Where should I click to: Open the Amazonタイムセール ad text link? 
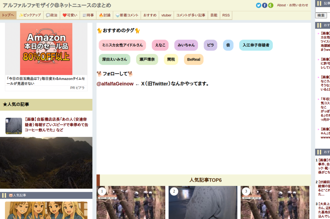(x=46, y=81)
